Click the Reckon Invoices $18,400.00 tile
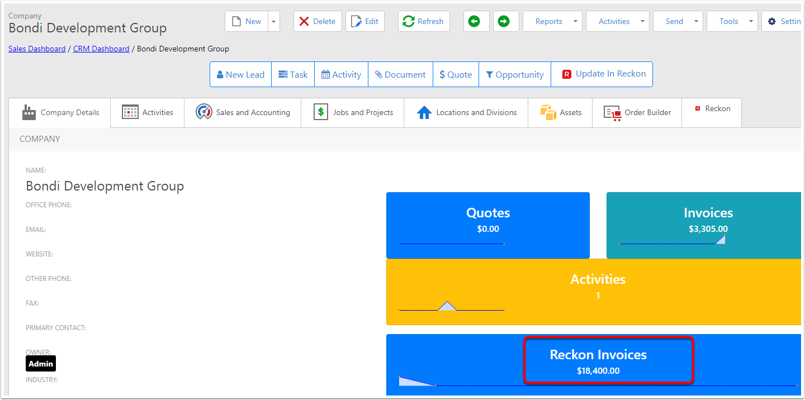Screen dimensions: 805x400 pos(594,364)
